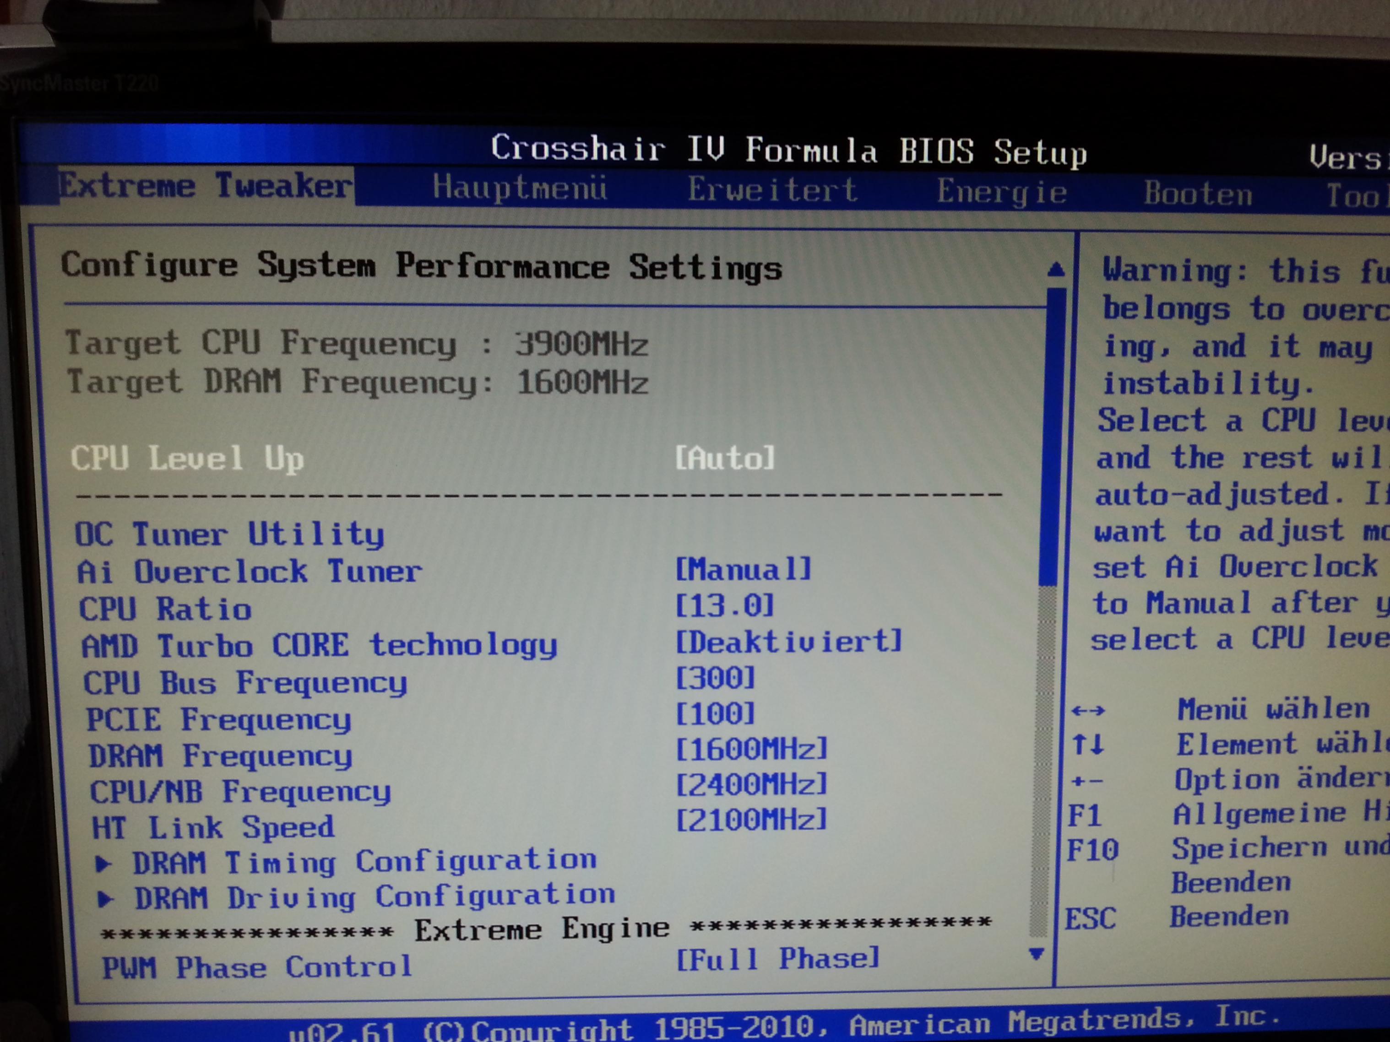Select CPU/NB Frequency 2400MHz value
Screen dimensions: 1390x1042
pyautogui.click(x=752, y=784)
